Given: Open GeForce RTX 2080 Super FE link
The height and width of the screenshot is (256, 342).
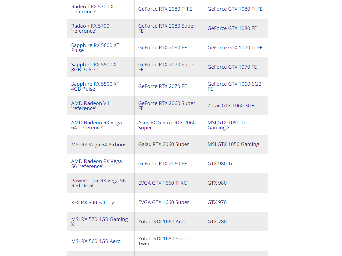Looking at the screenshot, I should click(x=167, y=29).
